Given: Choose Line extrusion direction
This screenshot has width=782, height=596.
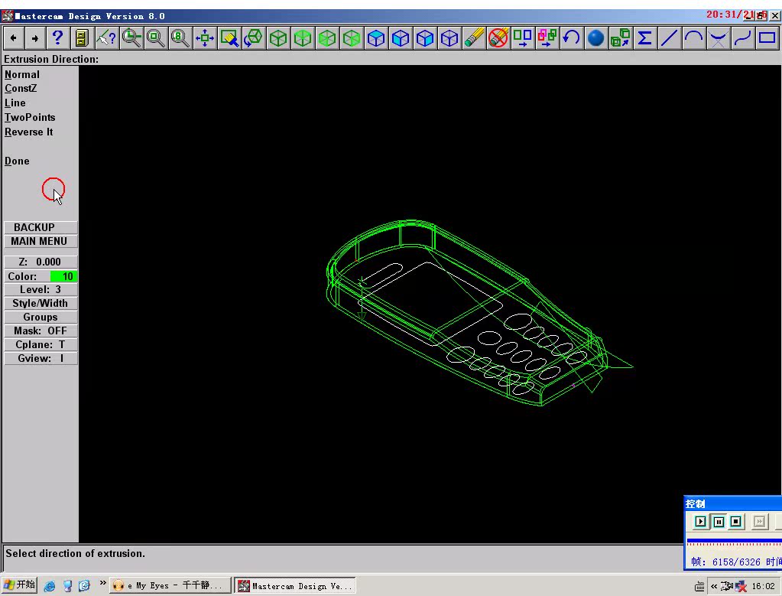Looking at the screenshot, I should 15,103.
